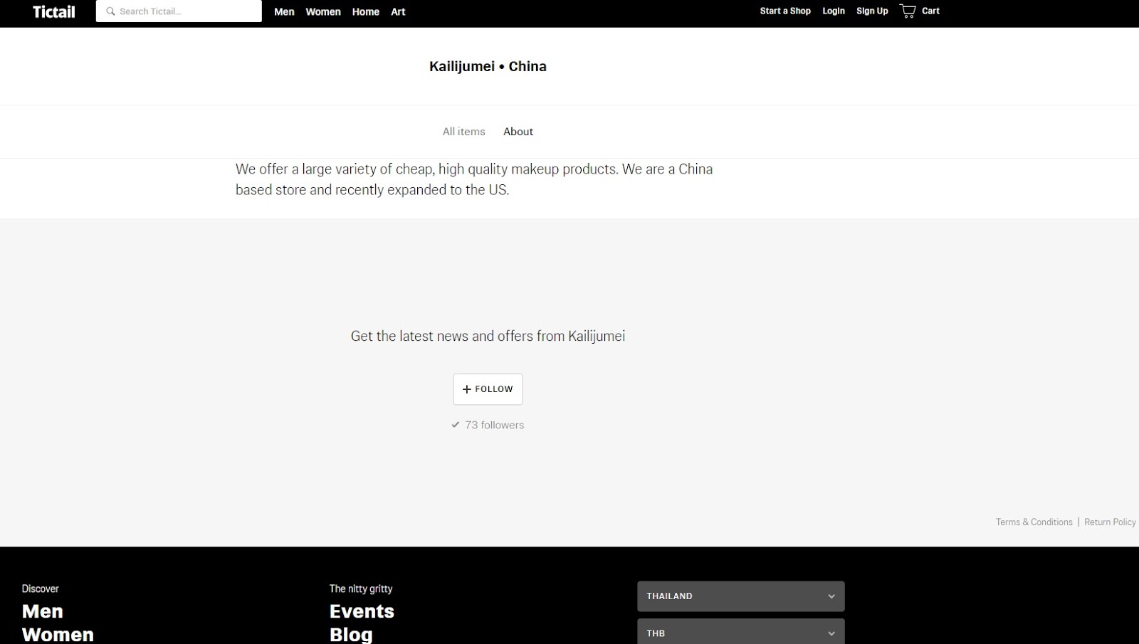Expand the THAILAND country dropdown
Viewport: 1139px width, 644px height.
[x=741, y=596]
